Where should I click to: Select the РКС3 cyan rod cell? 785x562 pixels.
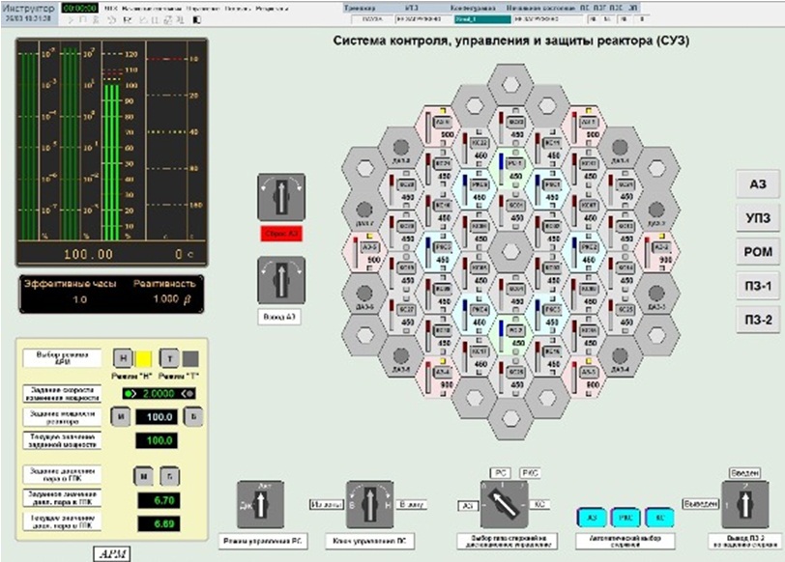tap(547, 314)
